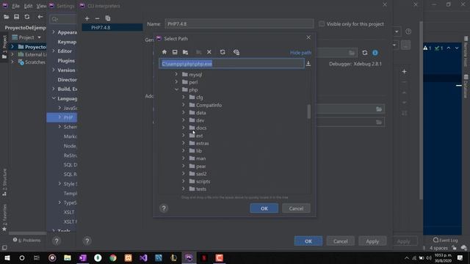Viewport: 470px width, 264px height.
Task: Expand the ext folder
Action: [184, 135]
